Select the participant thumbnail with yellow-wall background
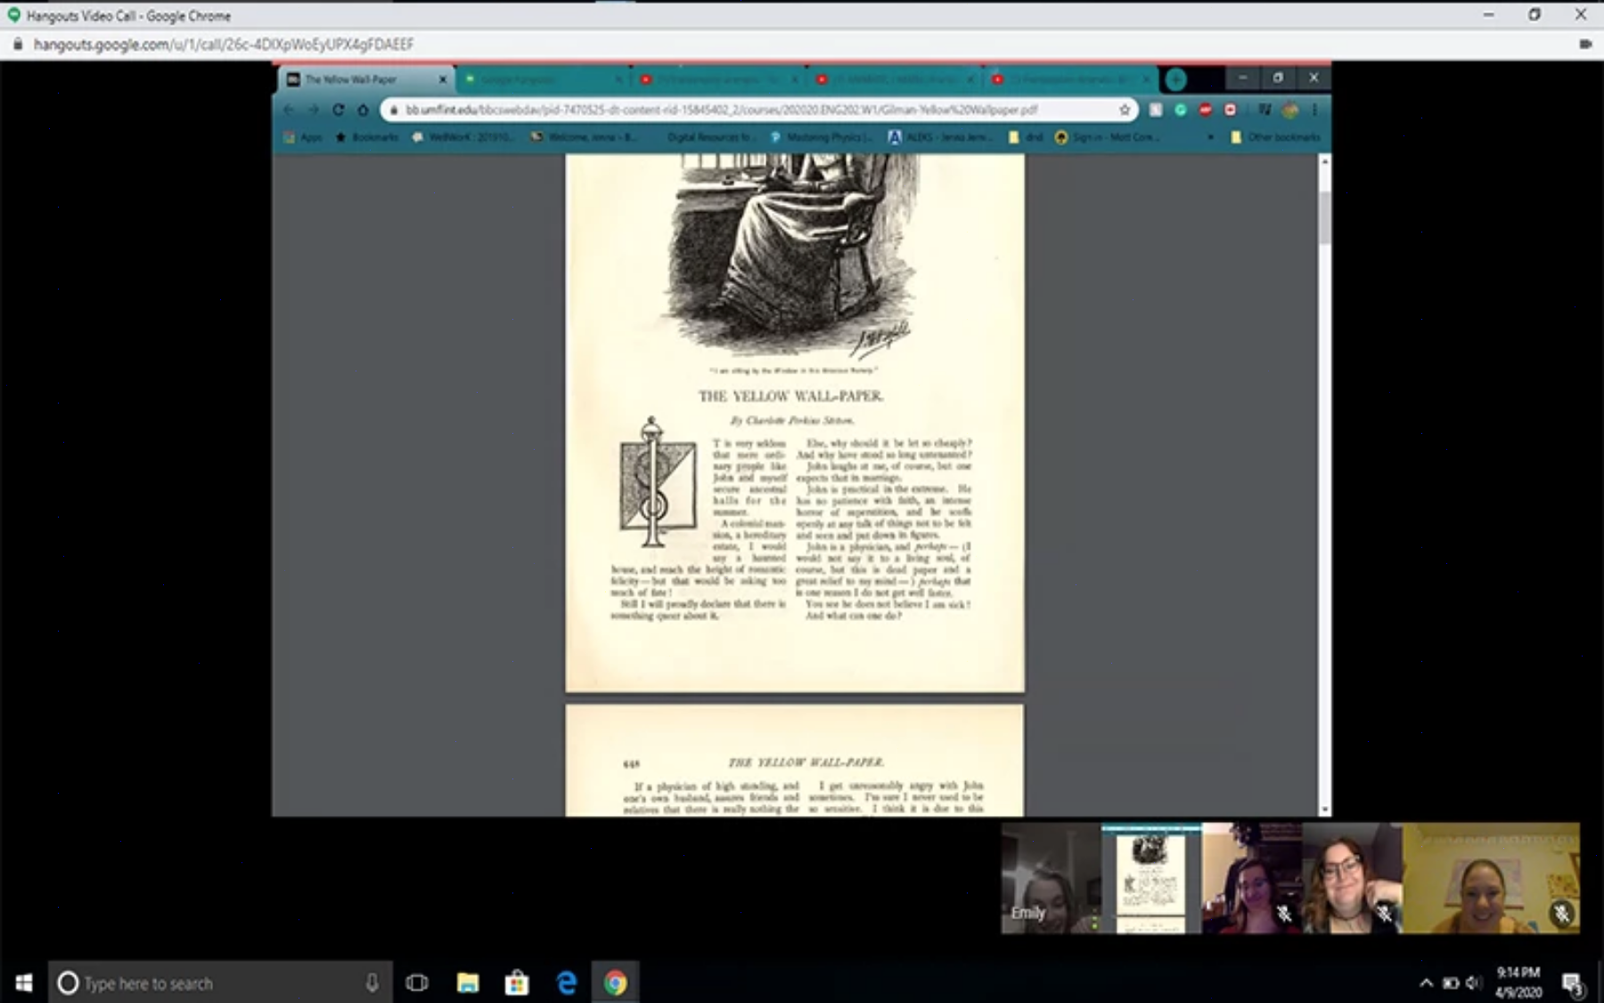 point(1492,878)
